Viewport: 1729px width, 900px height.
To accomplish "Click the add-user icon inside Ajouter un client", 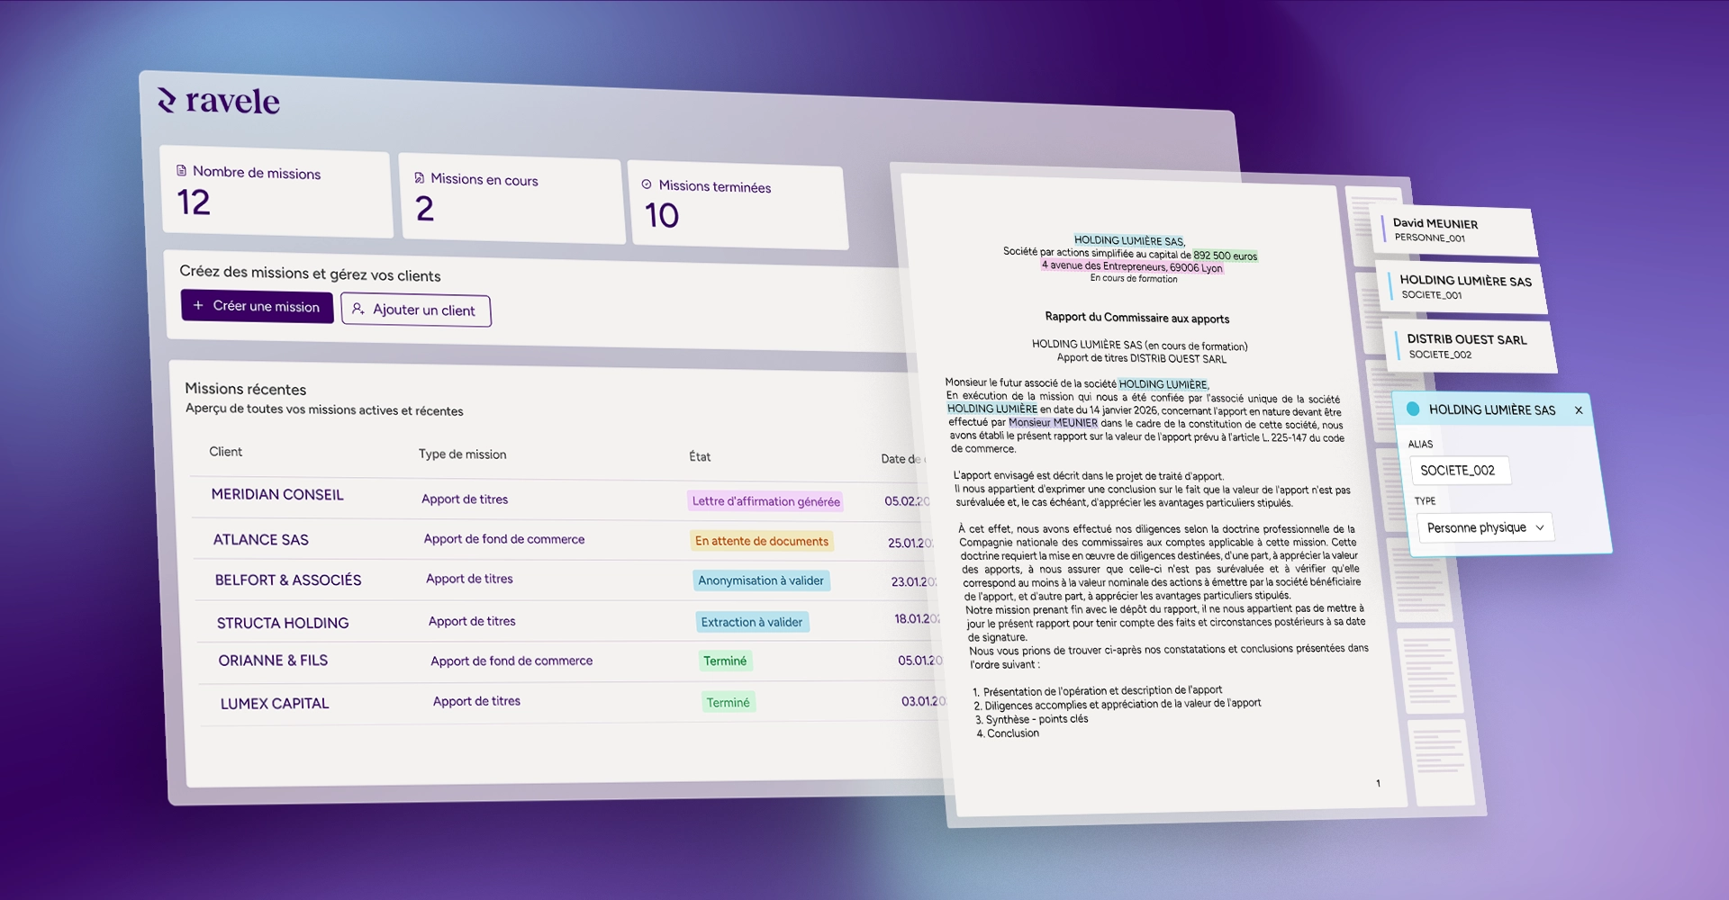I will [358, 310].
